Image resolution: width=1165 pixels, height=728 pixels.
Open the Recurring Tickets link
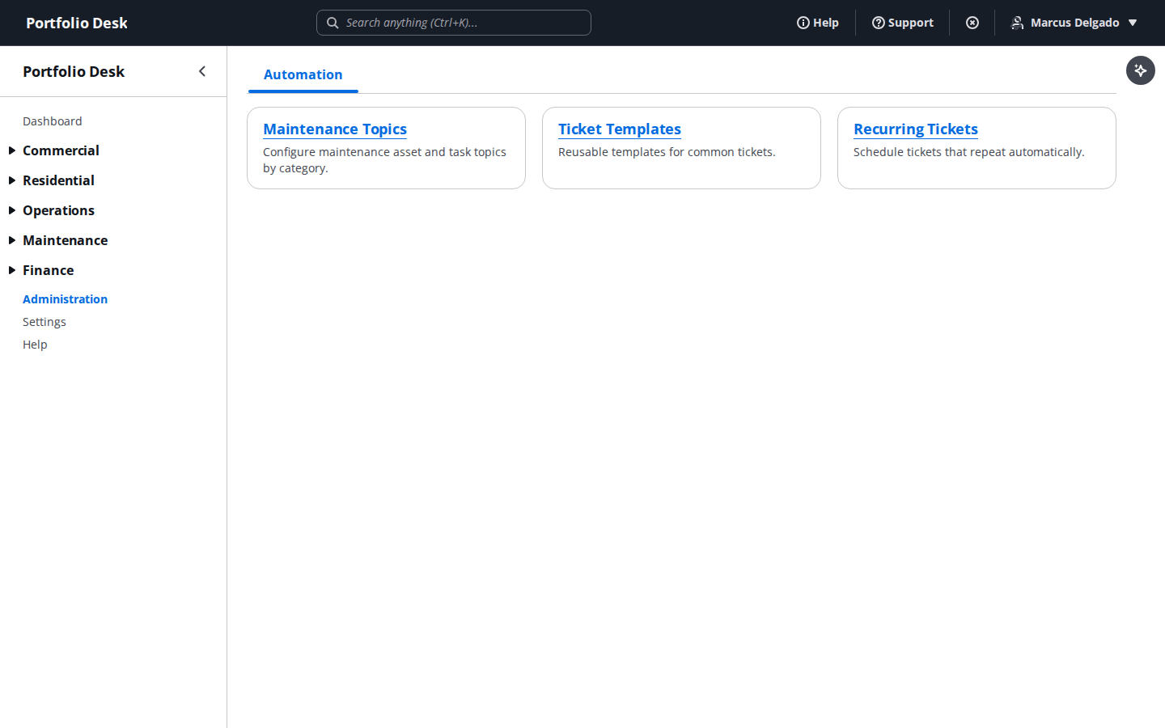(916, 129)
